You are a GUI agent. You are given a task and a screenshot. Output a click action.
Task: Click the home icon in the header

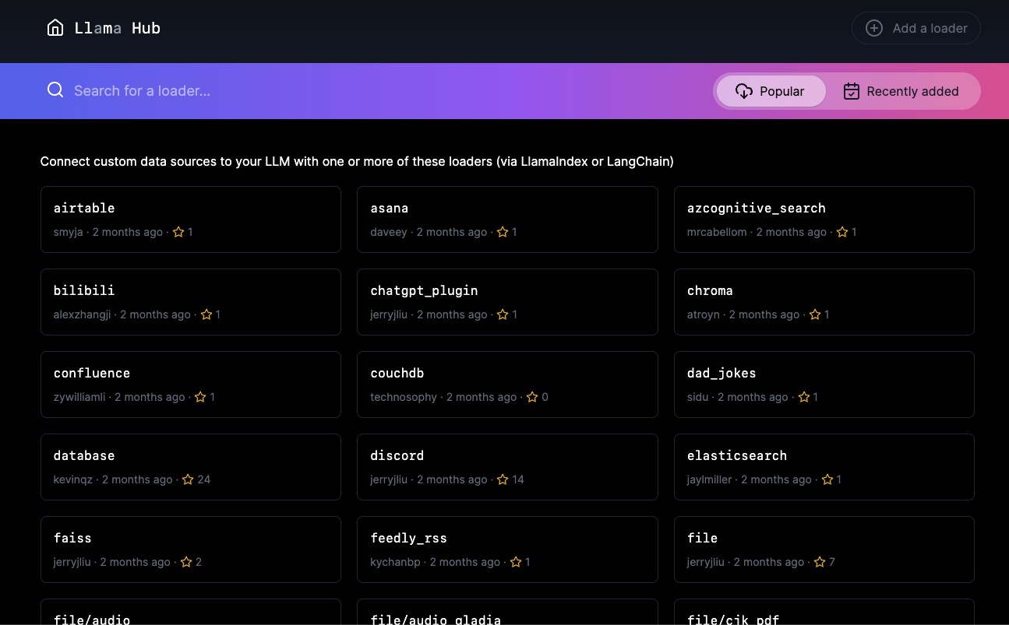pyautogui.click(x=55, y=27)
